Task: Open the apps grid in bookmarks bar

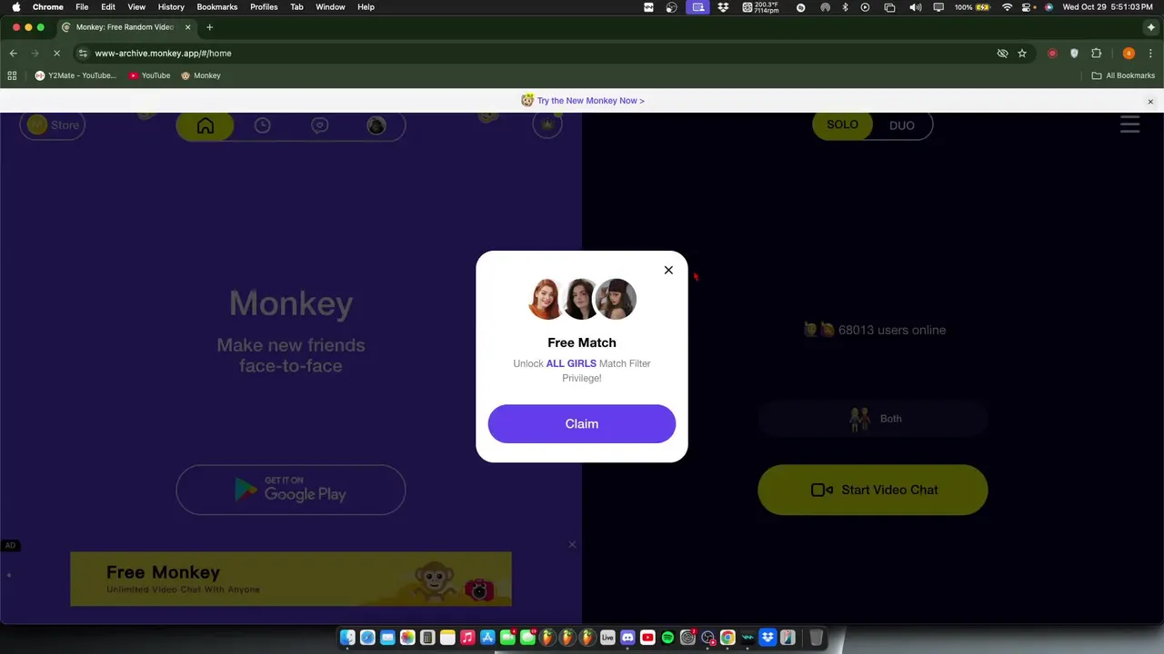Action: click(x=13, y=75)
